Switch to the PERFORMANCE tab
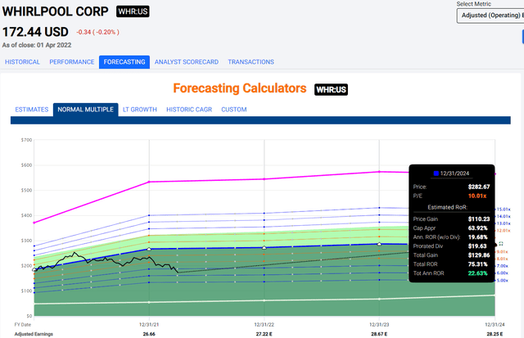Viewport: 524px width, 338px height. point(72,61)
